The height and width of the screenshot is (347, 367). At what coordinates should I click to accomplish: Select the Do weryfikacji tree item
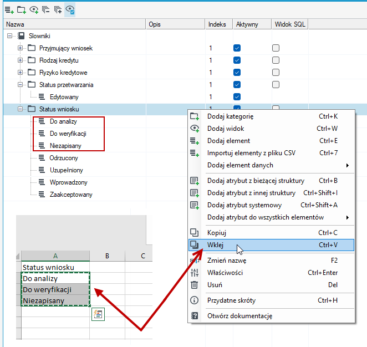[68, 134]
